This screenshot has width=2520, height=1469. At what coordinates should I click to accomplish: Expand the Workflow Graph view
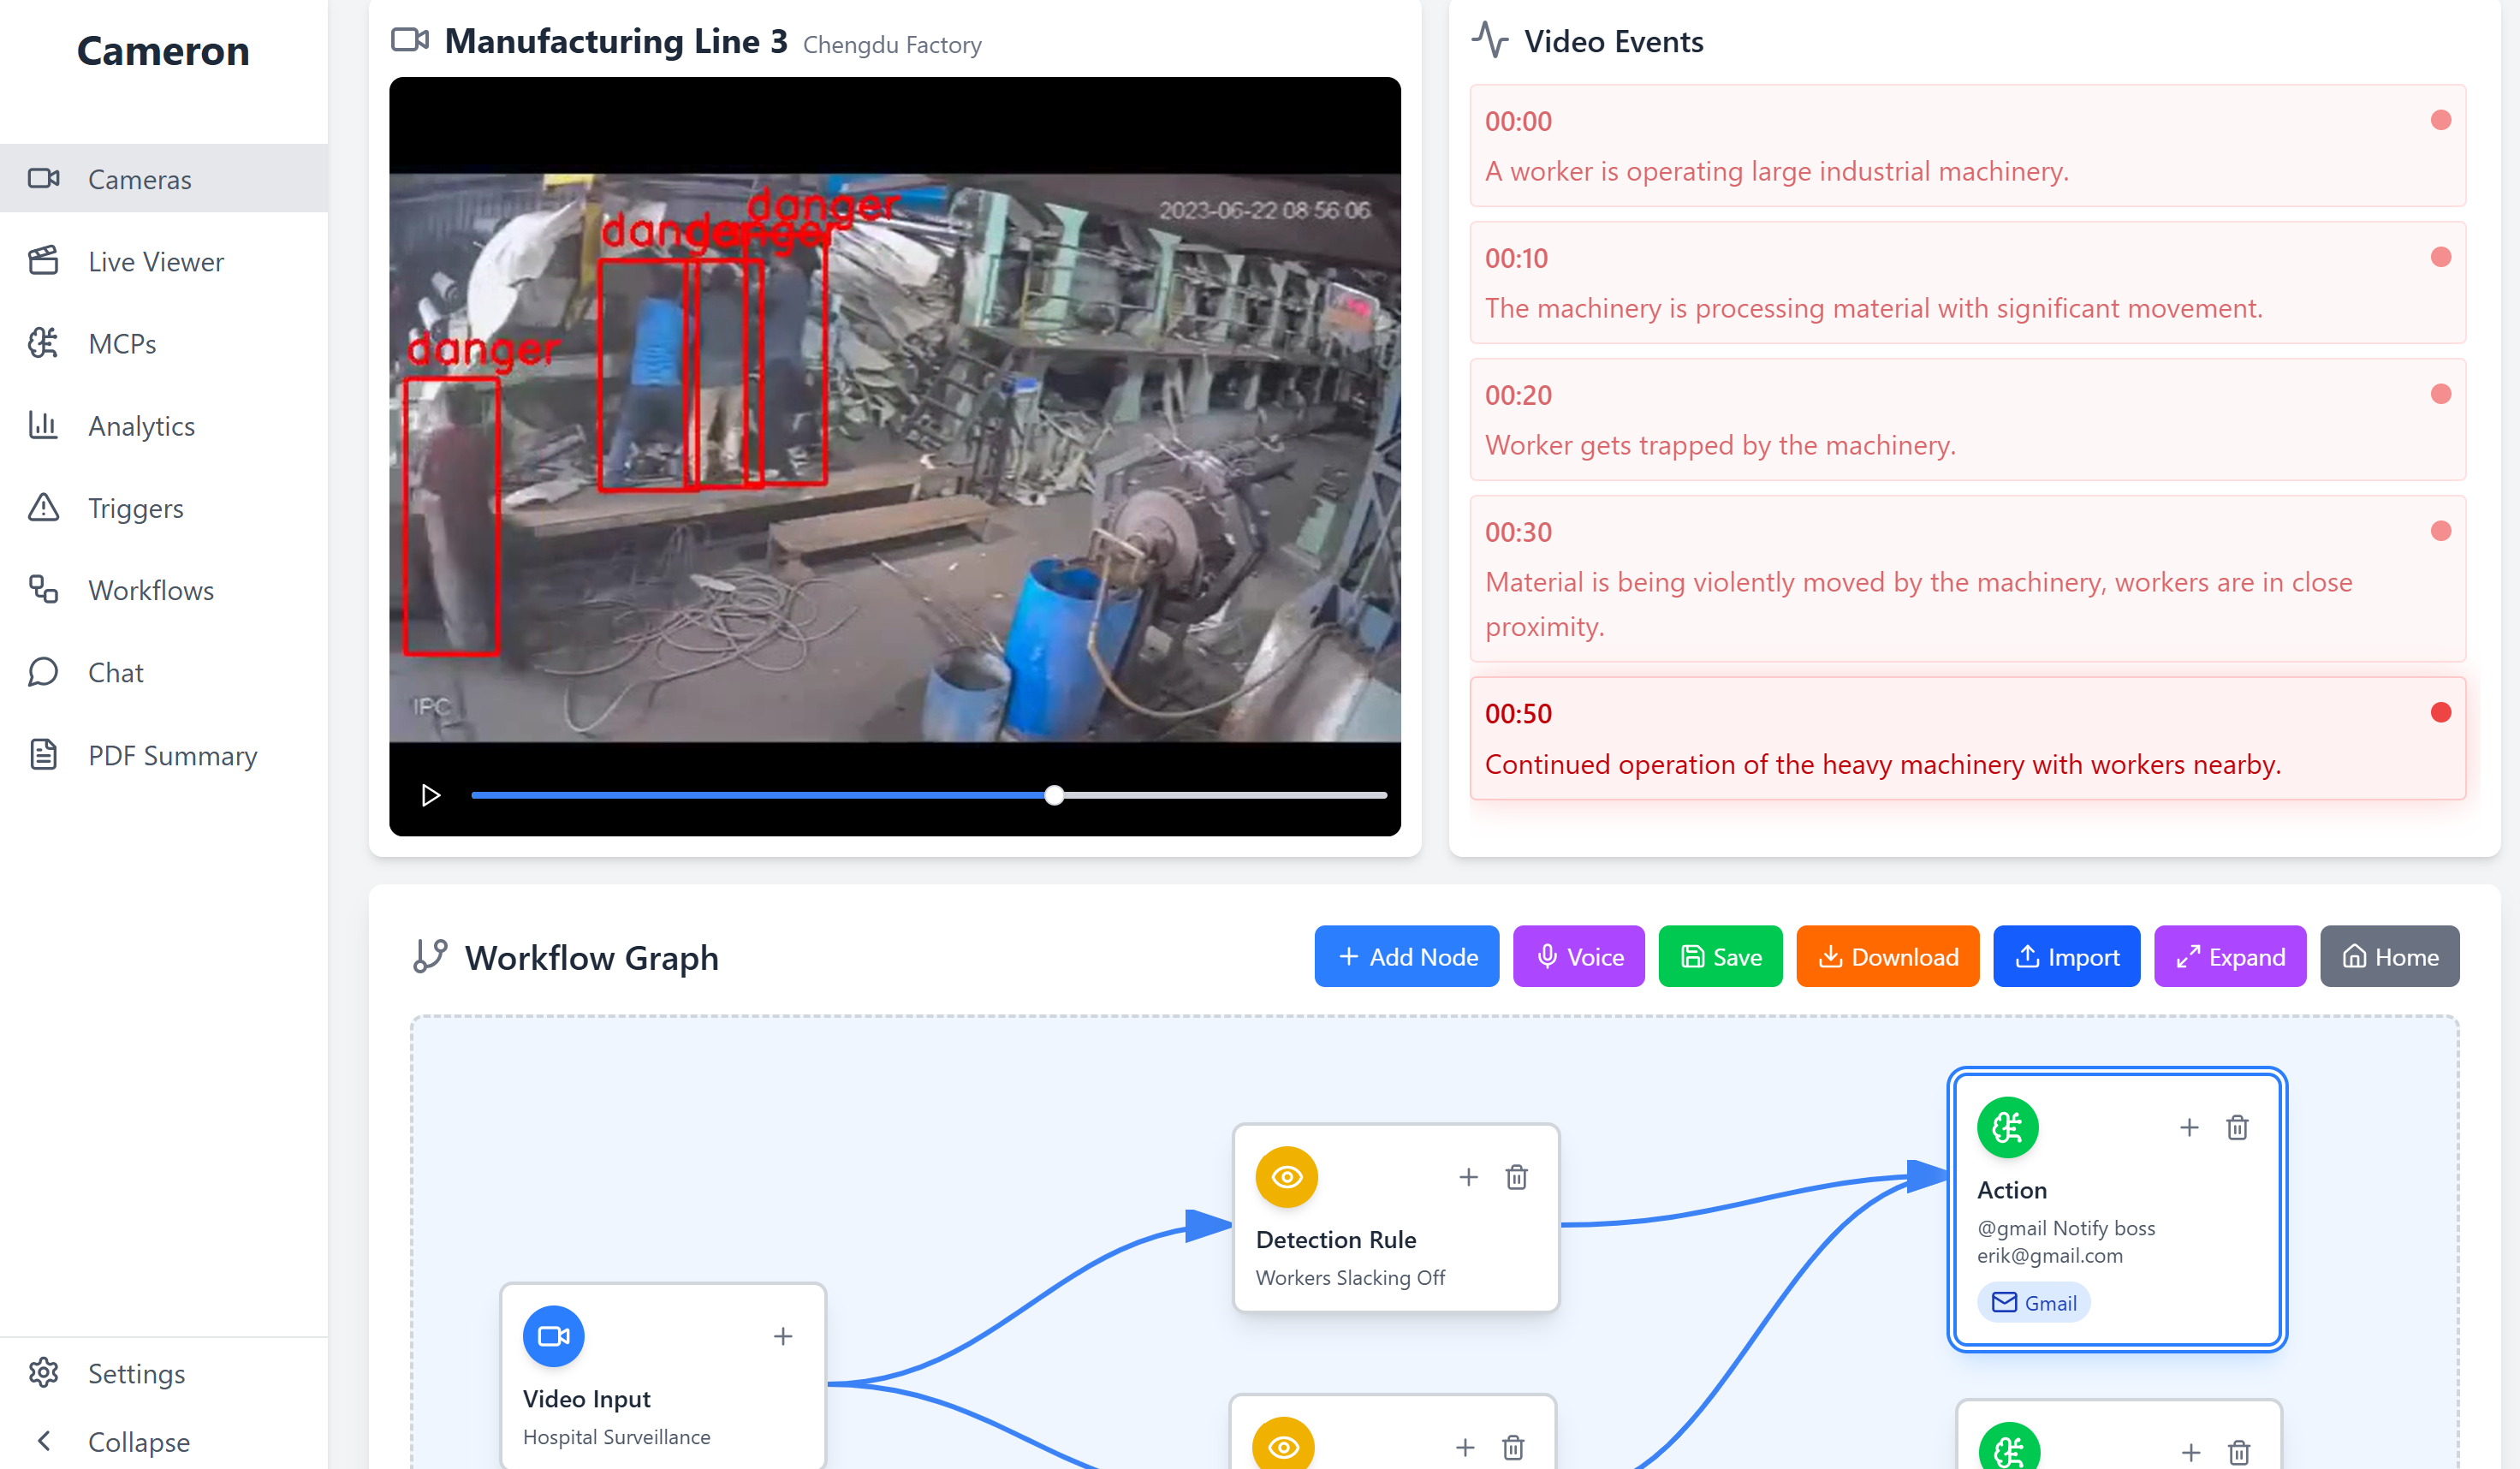pyautogui.click(x=2229, y=957)
